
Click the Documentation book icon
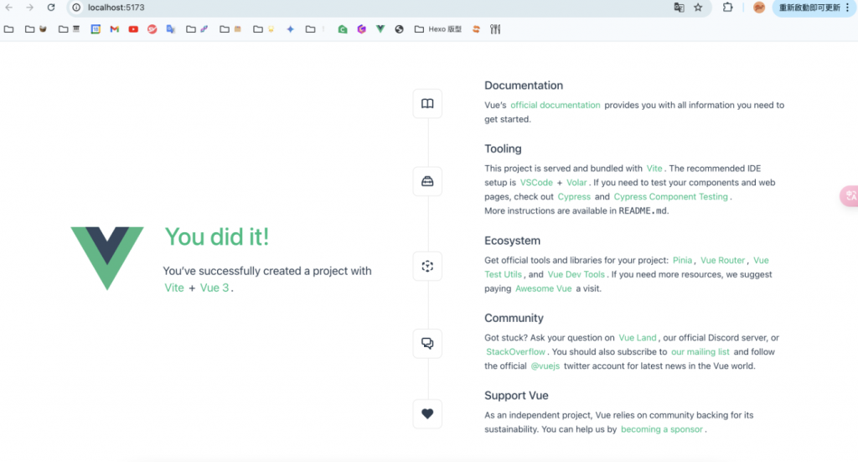(x=427, y=103)
